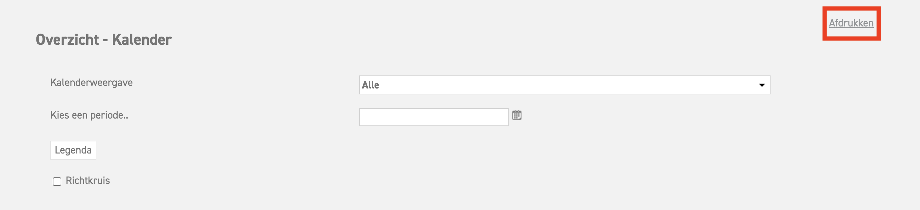Click the Kies een periode label
Image resolution: width=920 pixels, height=210 pixels.
(x=89, y=115)
